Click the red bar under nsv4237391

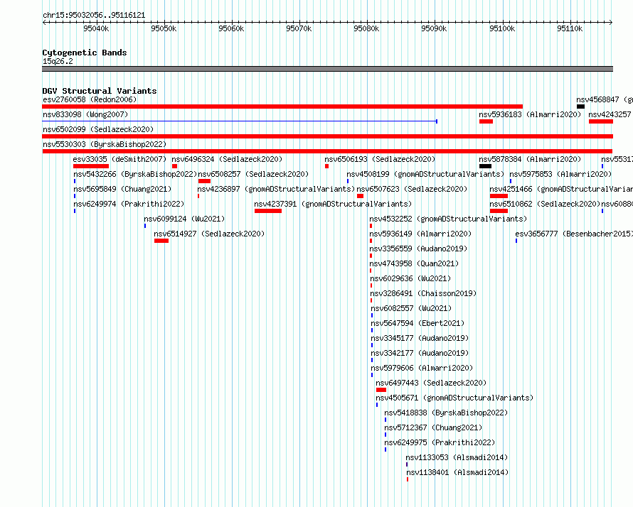tap(268, 211)
